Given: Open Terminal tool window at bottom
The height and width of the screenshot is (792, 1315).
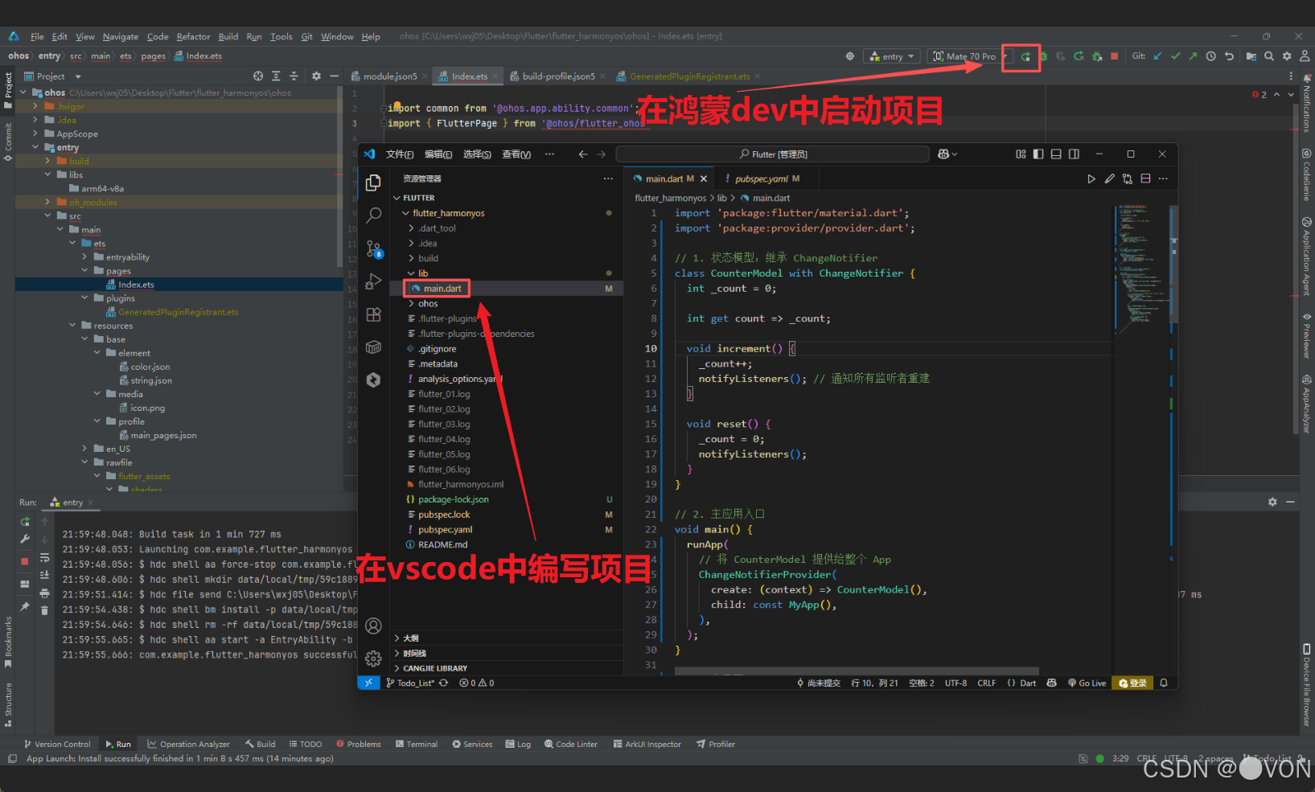Looking at the screenshot, I should click(x=417, y=744).
